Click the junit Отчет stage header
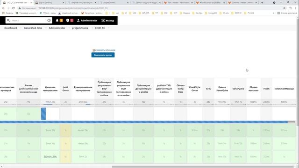This screenshot has height=168, width=299. (65, 89)
